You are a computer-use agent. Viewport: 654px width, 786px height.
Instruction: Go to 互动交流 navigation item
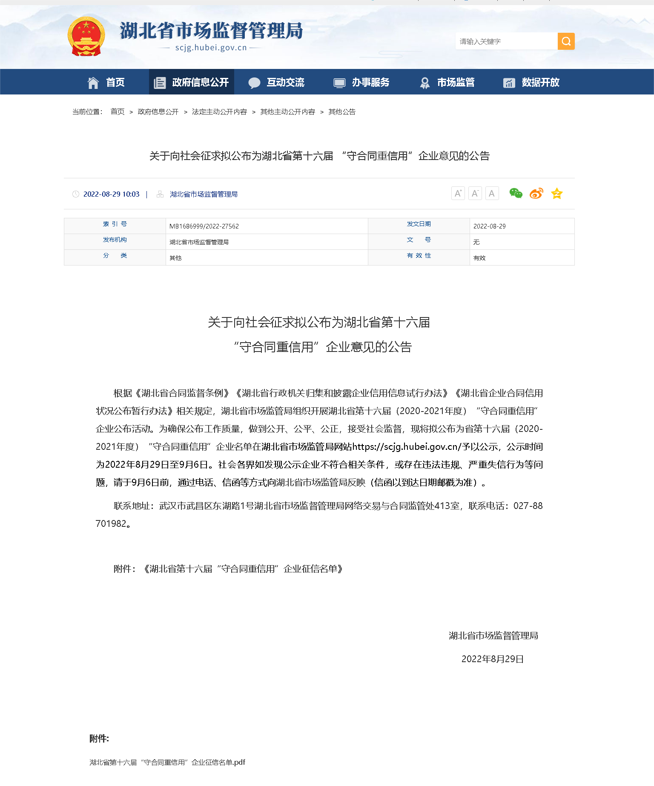(x=276, y=82)
